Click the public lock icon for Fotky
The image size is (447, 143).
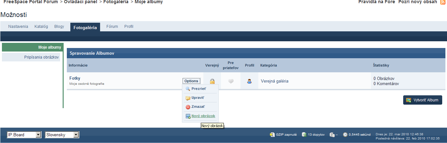point(212,81)
